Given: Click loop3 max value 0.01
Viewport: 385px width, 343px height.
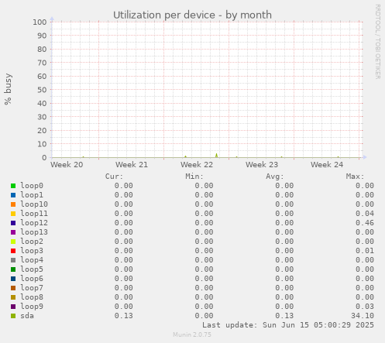Looking at the screenshot, I should tap(365, 251).
